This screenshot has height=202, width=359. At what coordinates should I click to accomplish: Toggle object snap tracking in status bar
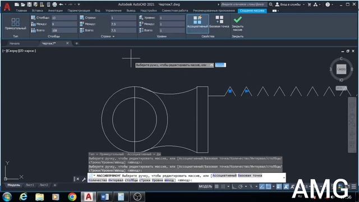(x=262, y=187)
